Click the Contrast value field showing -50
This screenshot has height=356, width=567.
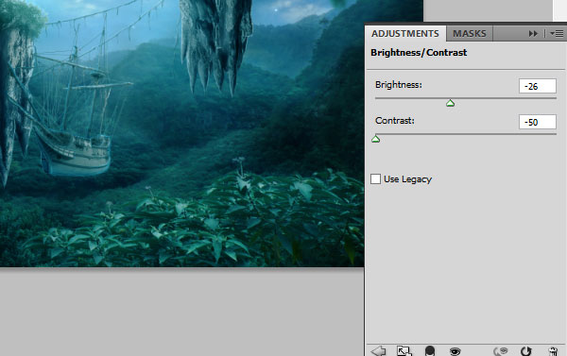(x=538, y=122)
